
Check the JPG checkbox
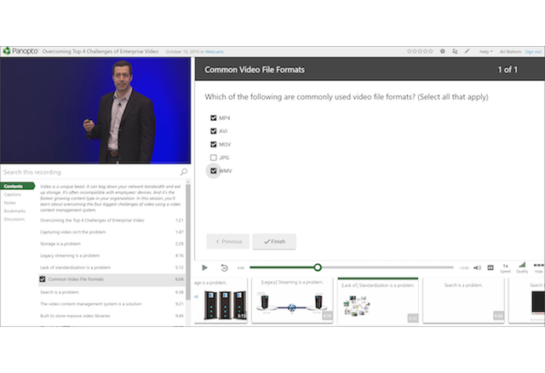[x=214, y=158]
